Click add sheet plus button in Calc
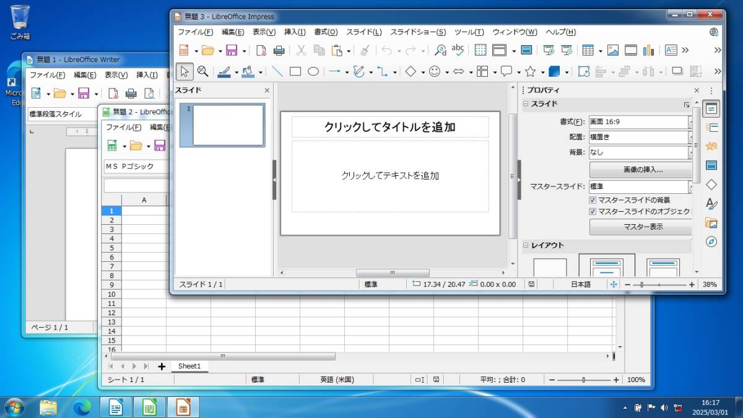Image resolution: width=743 pixels, height=418 pixels. 162,366
